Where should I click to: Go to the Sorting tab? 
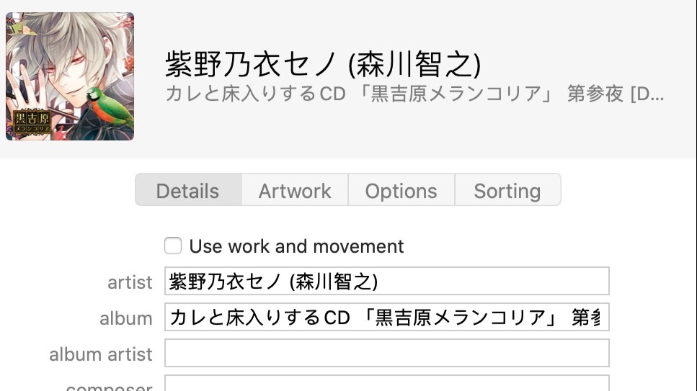pyautogui.click(x=507, y=191)
